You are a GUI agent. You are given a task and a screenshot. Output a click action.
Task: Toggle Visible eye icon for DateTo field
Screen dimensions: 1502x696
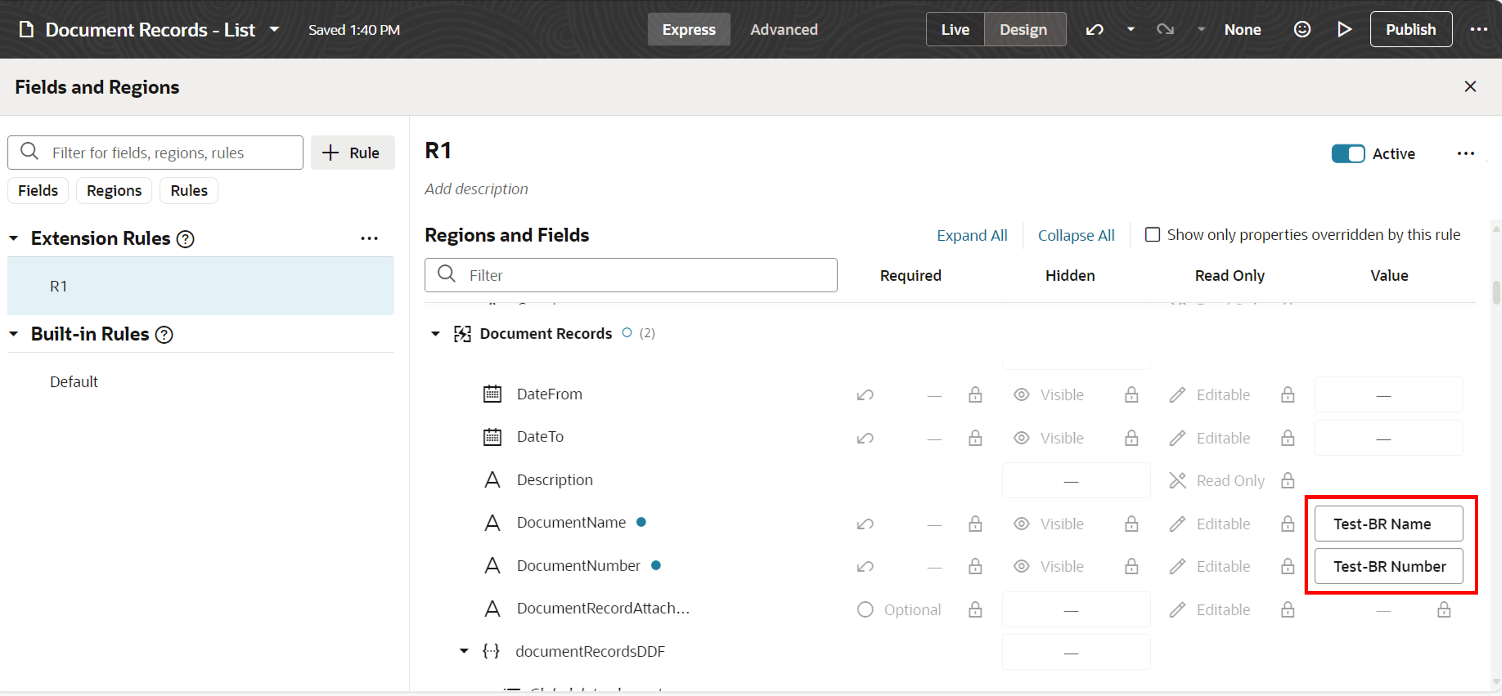[x=1021, y=438]
